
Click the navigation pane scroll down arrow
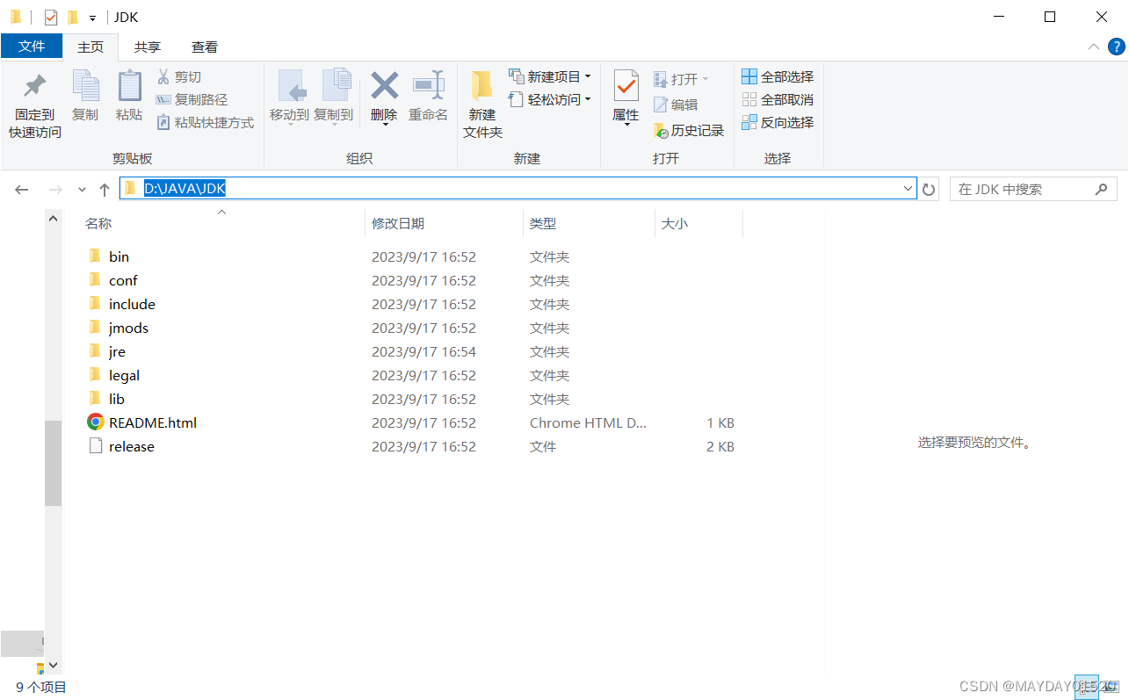(53, 666)
